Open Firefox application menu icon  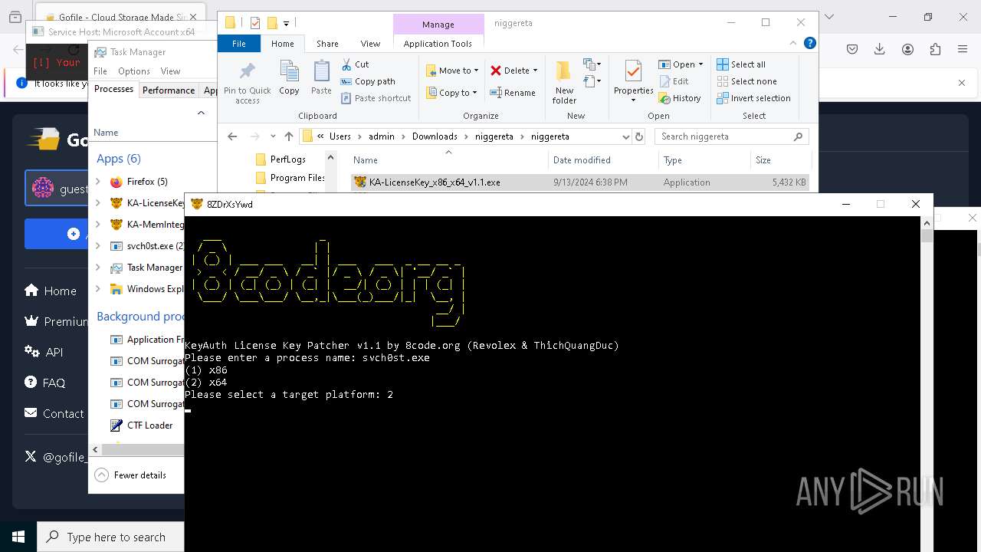[x=963, y=49]
